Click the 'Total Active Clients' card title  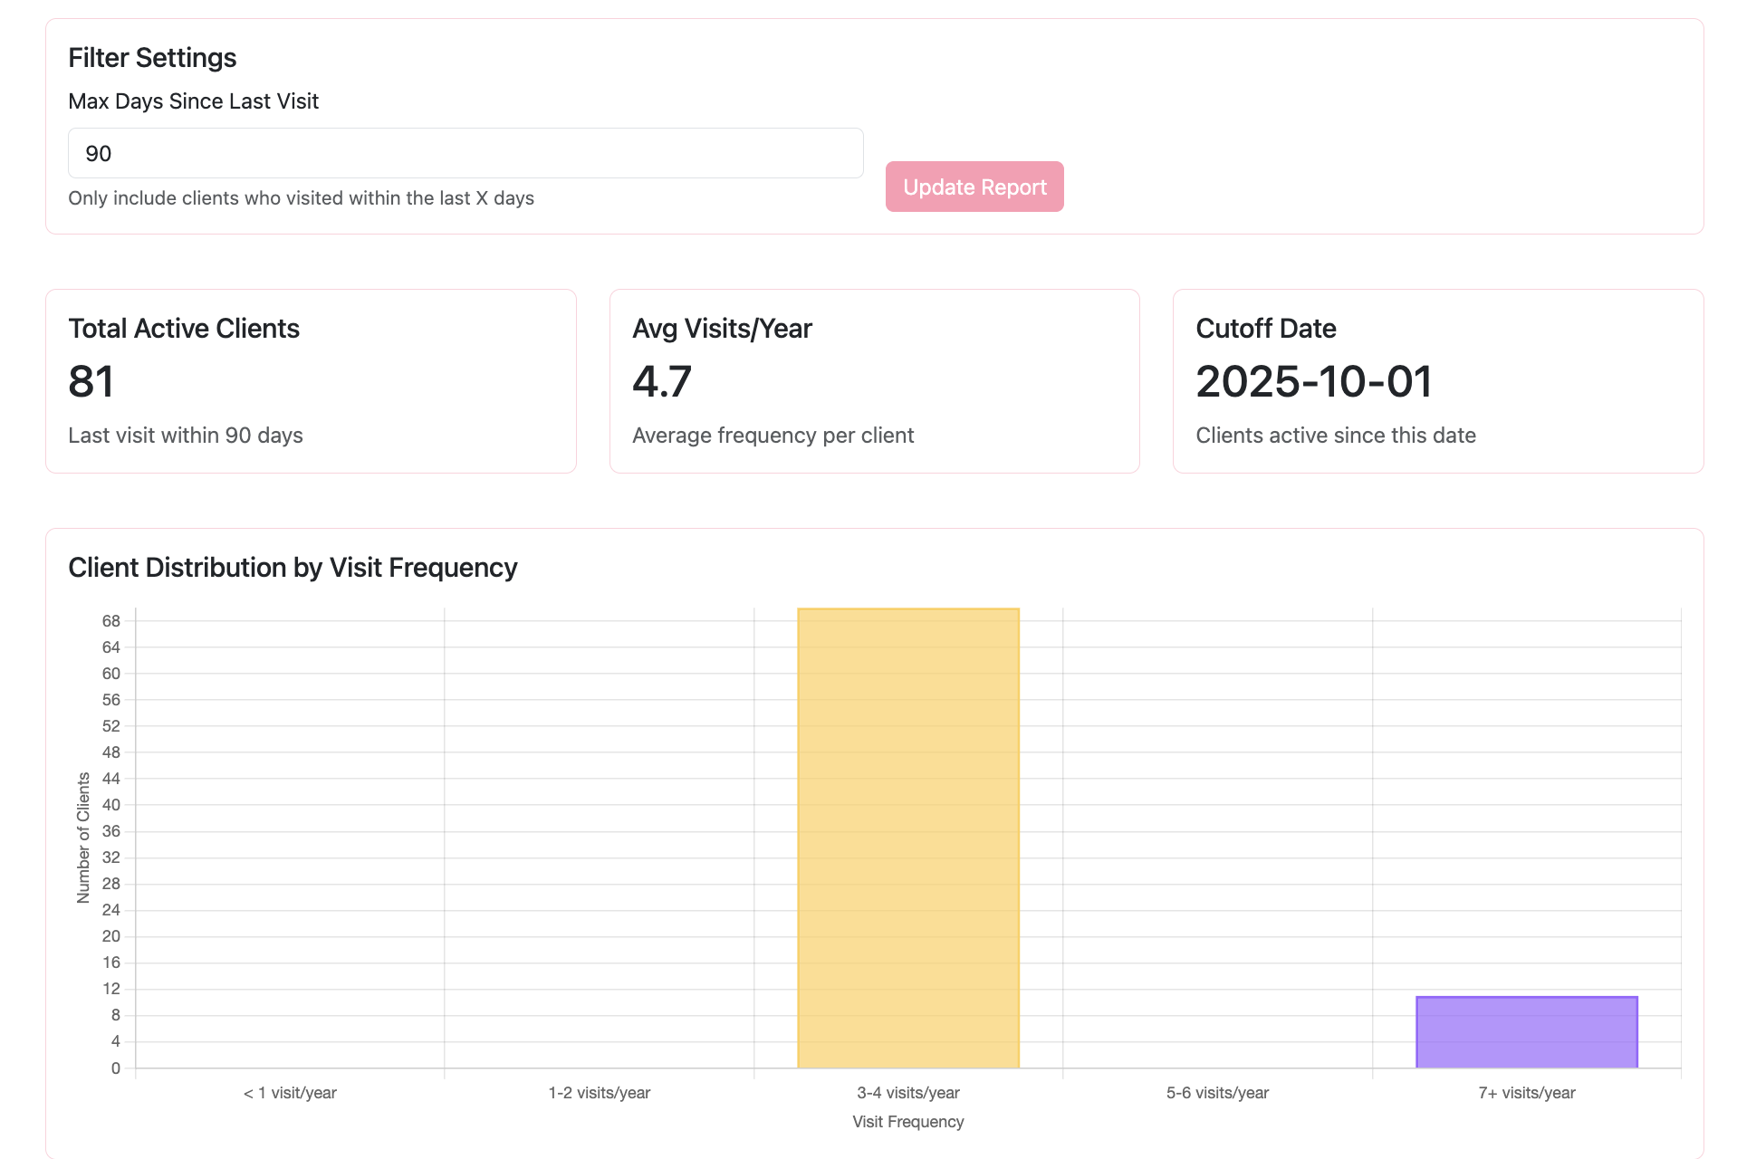(x=184, y=329)
